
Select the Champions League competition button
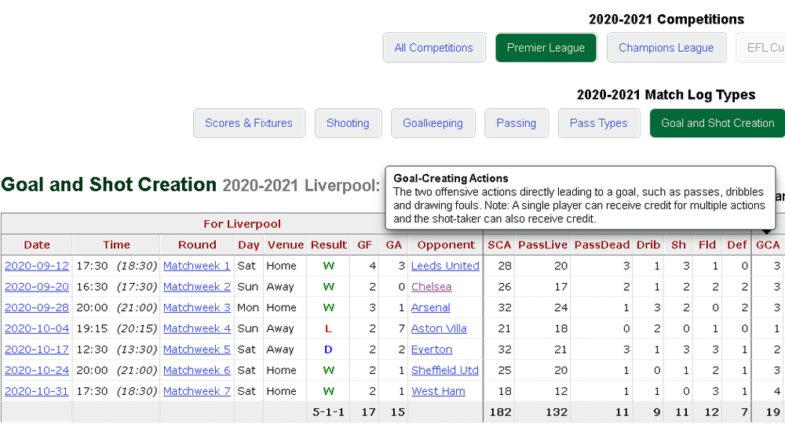point(666,48)
